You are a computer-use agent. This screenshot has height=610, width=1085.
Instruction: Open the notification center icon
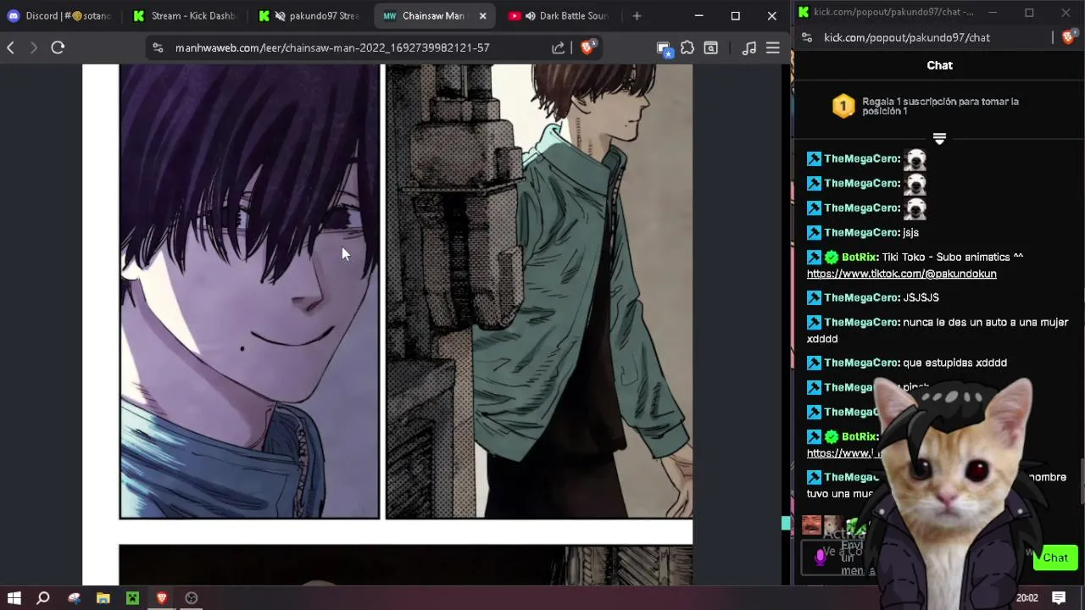(1059, 598)
